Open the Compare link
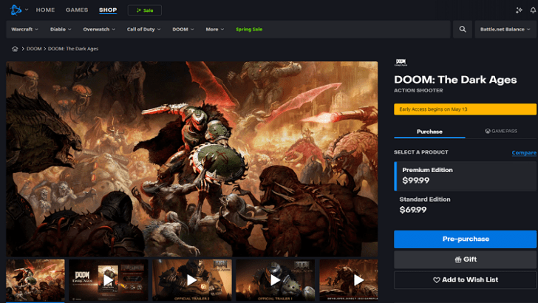Image resolution: width=538 pixels, height=303 pixels. point(524,153)
